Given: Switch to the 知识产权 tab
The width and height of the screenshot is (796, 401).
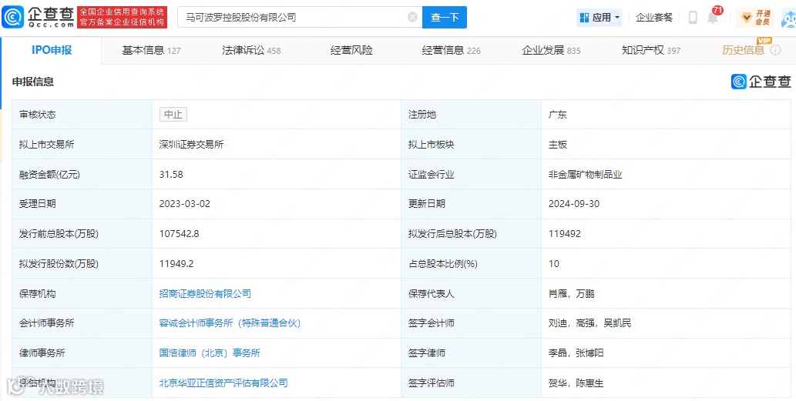Looking at the screenshot, I should (x=651, y=50).
